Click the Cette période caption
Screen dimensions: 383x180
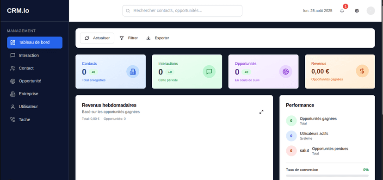pos(168,80)
